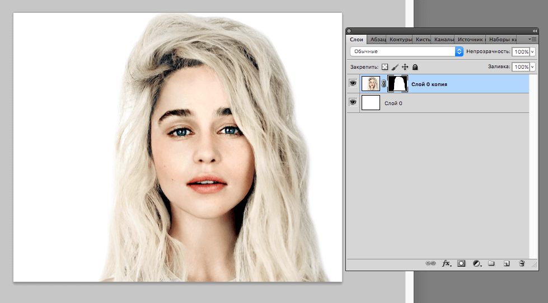Screen dimensions: 548x303
Task: Hide the Слой 0 копия layer
Action: click(353, 83)
